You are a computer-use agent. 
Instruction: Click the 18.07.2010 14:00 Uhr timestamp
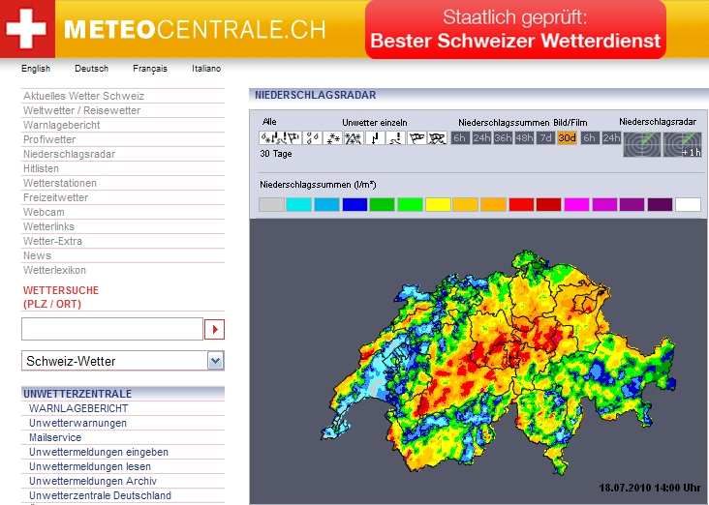click(x=650, y=488)
